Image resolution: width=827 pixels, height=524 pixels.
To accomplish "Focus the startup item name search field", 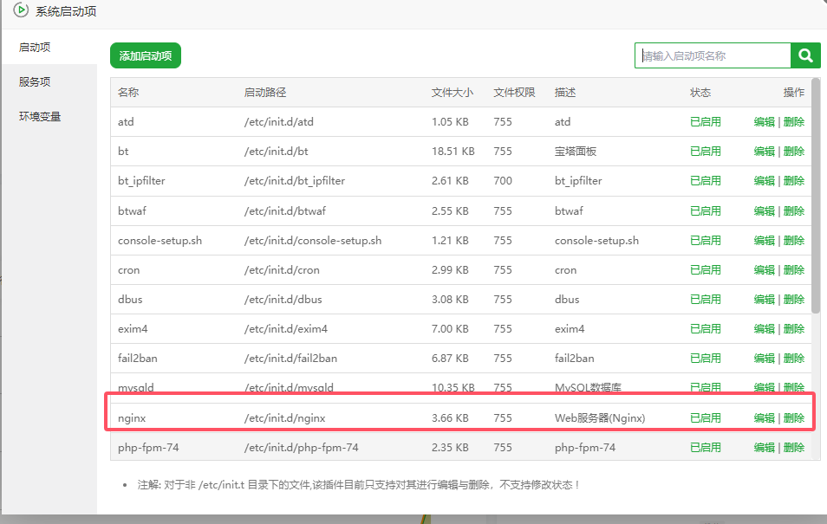I will [712, 55].
